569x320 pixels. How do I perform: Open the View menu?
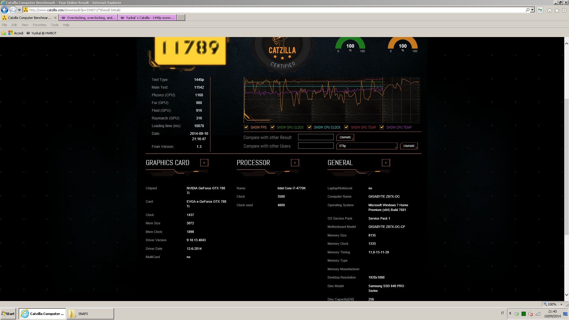coord(25,25)
